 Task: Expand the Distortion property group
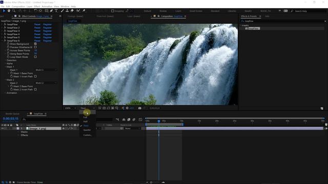pyautogui.click(x=5, y=60)
